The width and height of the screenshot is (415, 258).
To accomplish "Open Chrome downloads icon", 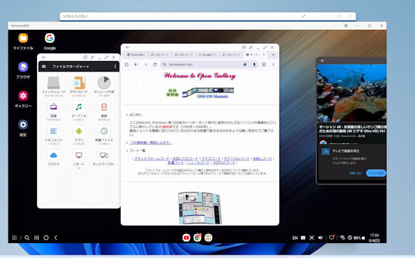I will 254,64.
